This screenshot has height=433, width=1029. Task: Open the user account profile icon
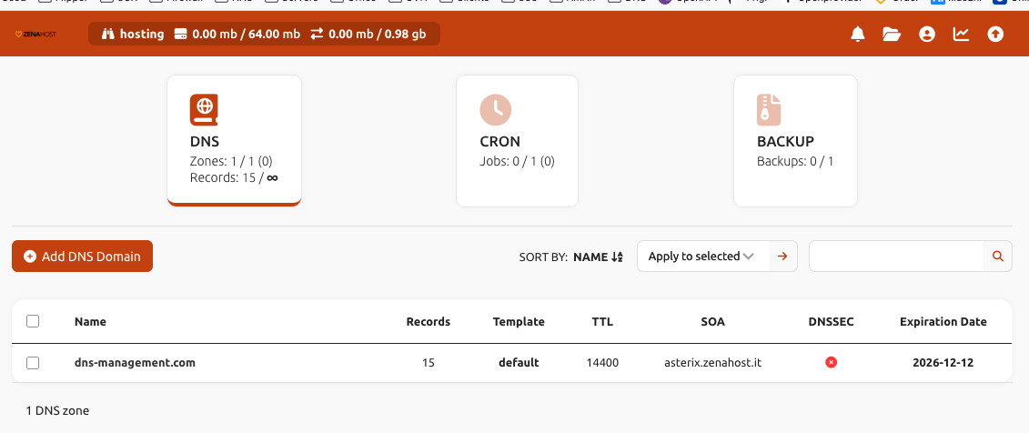pyautogui.click(x=926, y=35)
